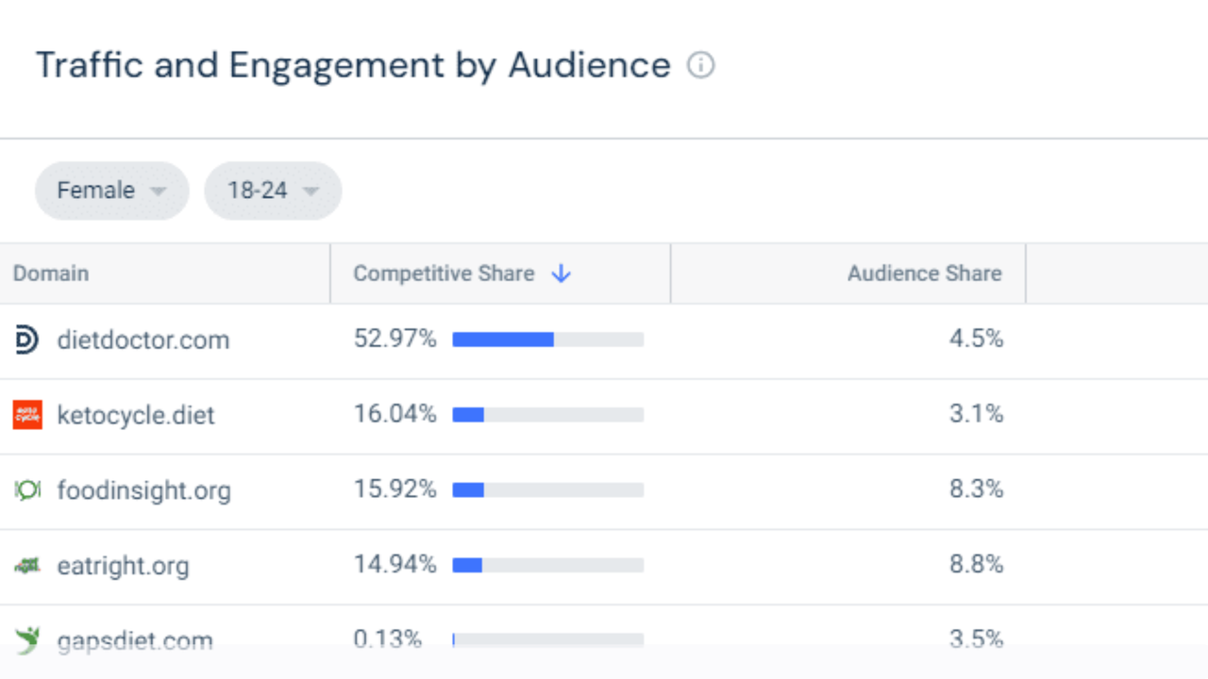Image resolution: width=1208 pixels, height=679 pixels.
Task: Click the Traffic and Engagement by Audience title
Action: click(x=353, y=66)
